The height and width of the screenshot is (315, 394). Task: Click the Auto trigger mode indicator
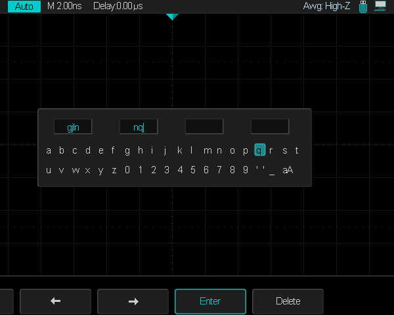coord(24,6)
